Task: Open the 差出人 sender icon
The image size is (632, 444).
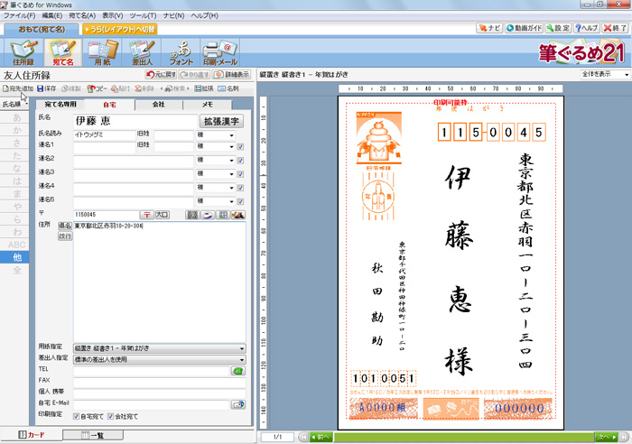Action: (142, 52)
